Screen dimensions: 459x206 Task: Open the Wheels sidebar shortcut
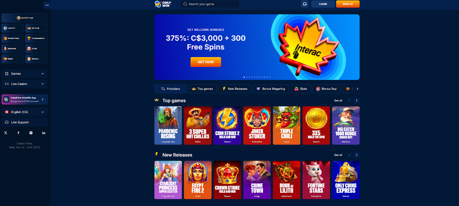click(36, 59)
